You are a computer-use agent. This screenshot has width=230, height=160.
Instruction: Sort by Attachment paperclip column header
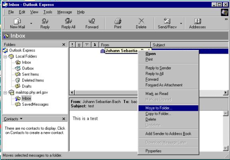point(79,45)
